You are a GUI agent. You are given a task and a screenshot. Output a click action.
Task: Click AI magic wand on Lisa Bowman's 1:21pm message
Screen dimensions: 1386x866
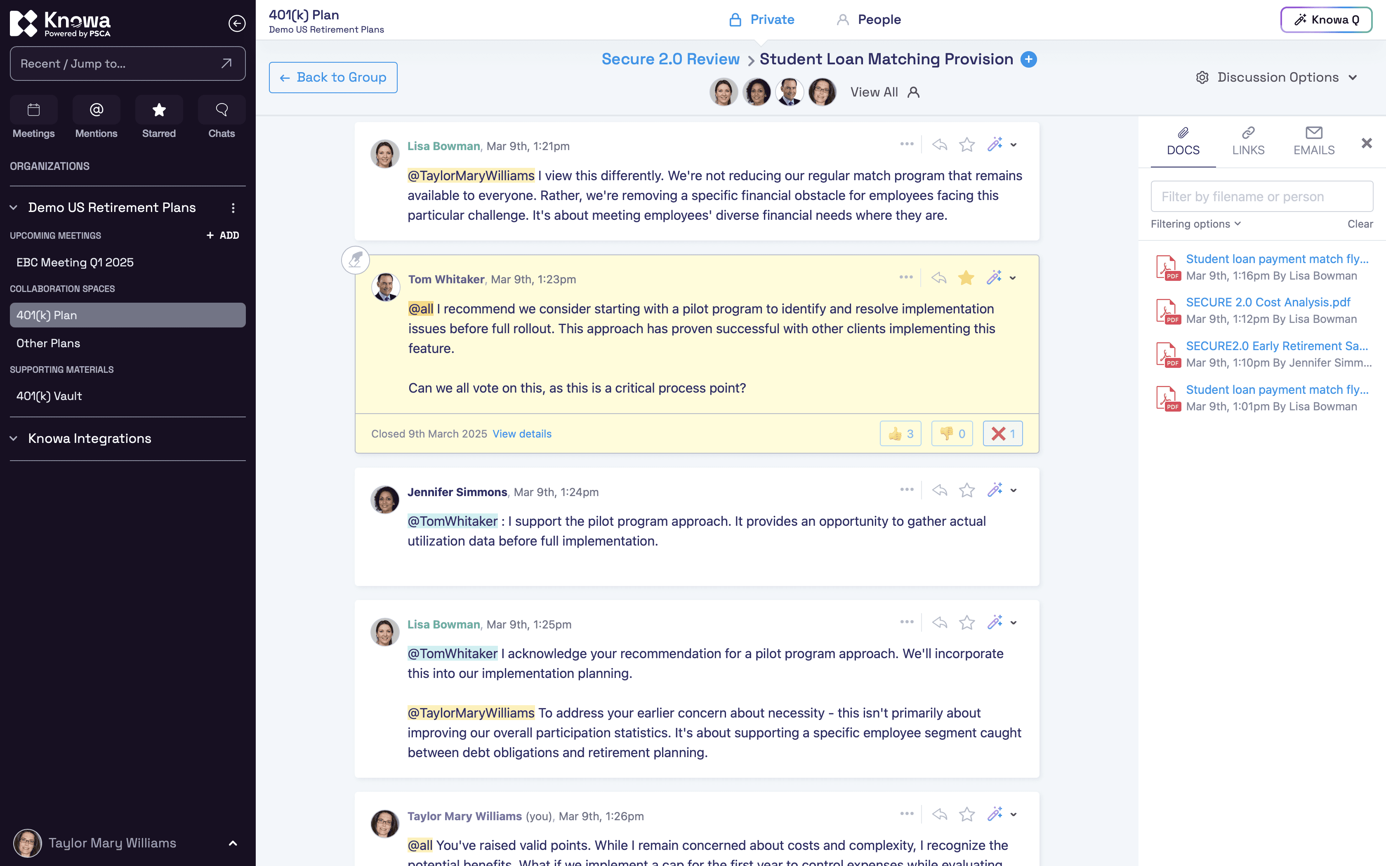(995, 144)
